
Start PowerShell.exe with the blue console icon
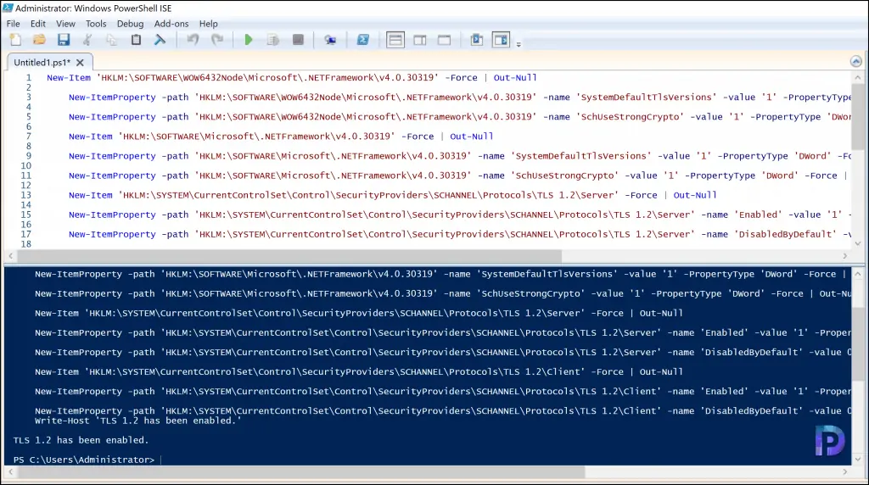pyautogui.click(x=363, y=40)
